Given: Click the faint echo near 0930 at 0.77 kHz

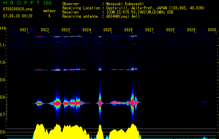Looking at the screenshot, I should (x=205, y=102).
